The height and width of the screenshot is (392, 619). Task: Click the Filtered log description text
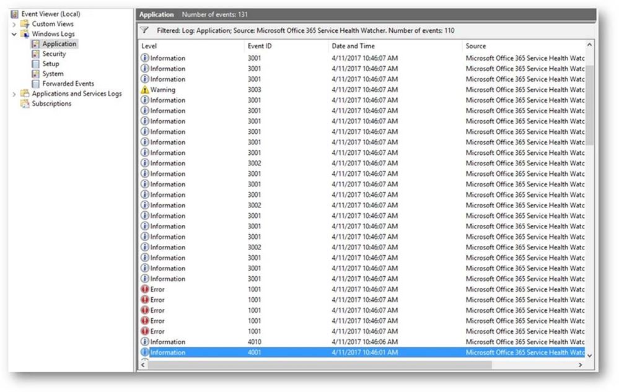[305, 30]
